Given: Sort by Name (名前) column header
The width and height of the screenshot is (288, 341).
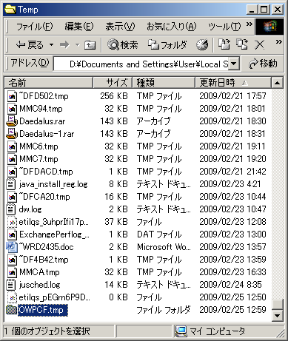Looking at the screenshot, I should [x=48, y=83].
